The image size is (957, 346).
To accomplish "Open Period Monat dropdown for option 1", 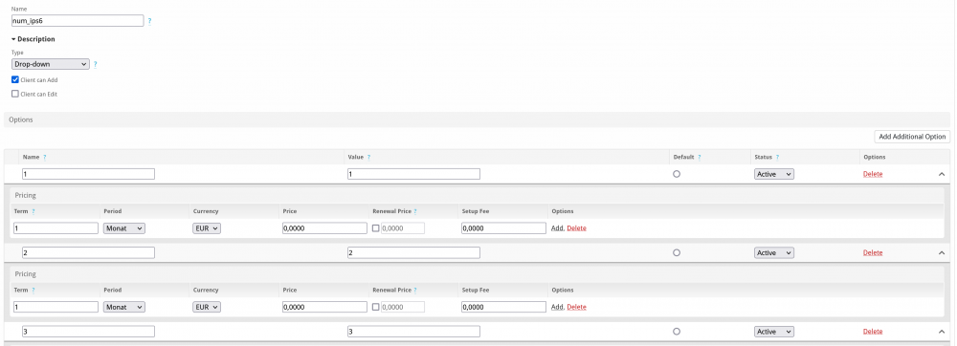I will pyautogui.click(x=123, y=228).
